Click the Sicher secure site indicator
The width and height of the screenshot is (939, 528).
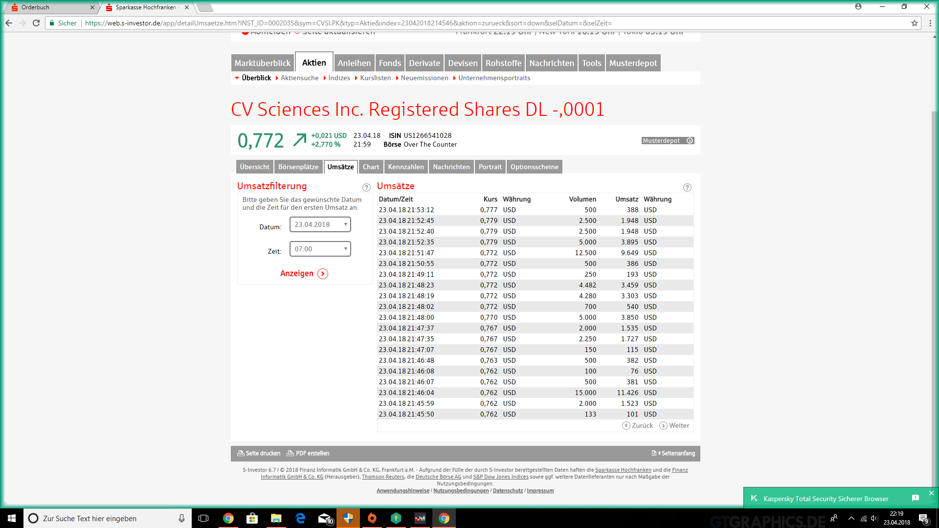tap(63, 23)
